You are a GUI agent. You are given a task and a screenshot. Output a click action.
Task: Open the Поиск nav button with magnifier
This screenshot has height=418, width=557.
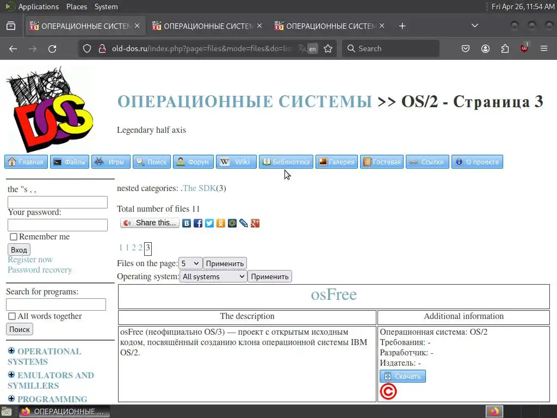[x=152, y=162]
